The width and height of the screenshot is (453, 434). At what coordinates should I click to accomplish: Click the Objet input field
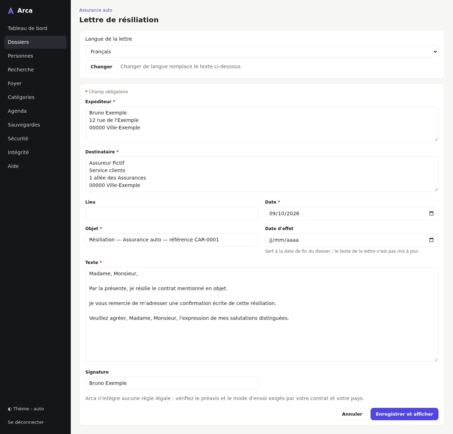[172, 240]
